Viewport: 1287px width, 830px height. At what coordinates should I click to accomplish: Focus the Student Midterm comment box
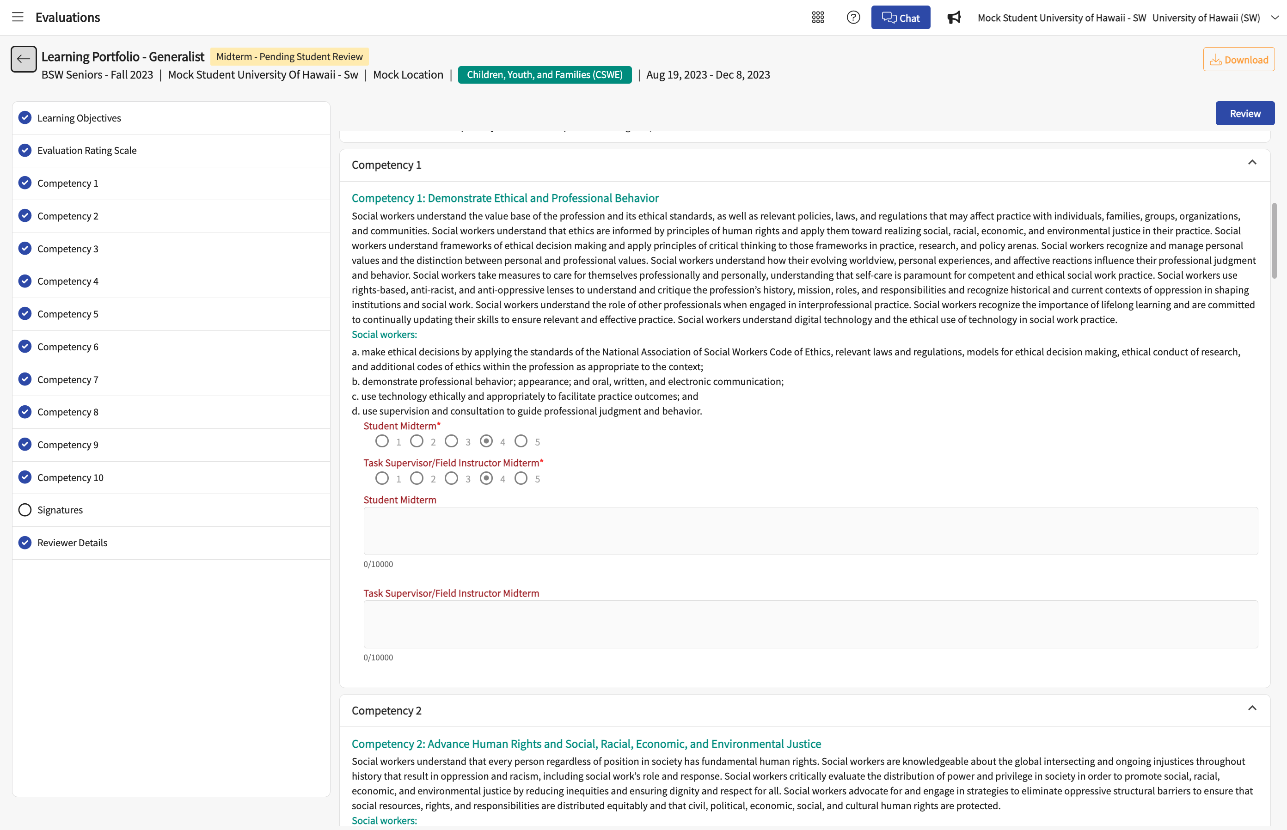810,531
